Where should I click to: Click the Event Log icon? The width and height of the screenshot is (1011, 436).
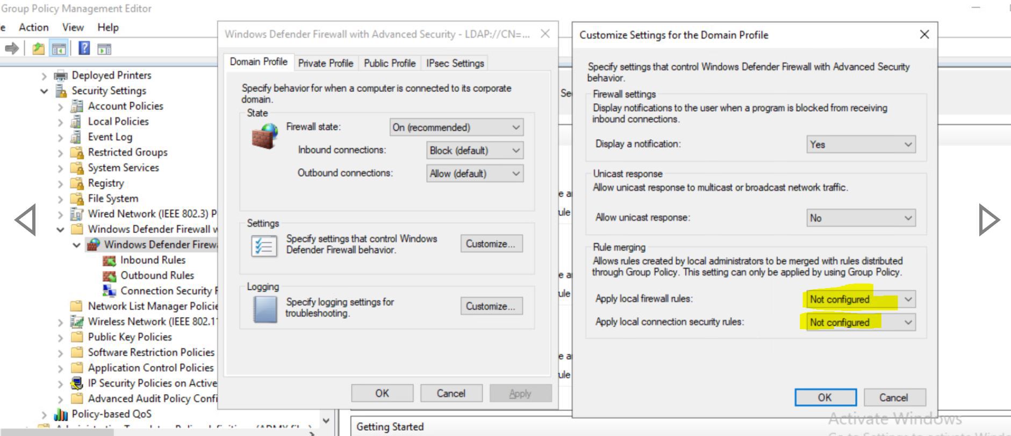tap(77, 137)
